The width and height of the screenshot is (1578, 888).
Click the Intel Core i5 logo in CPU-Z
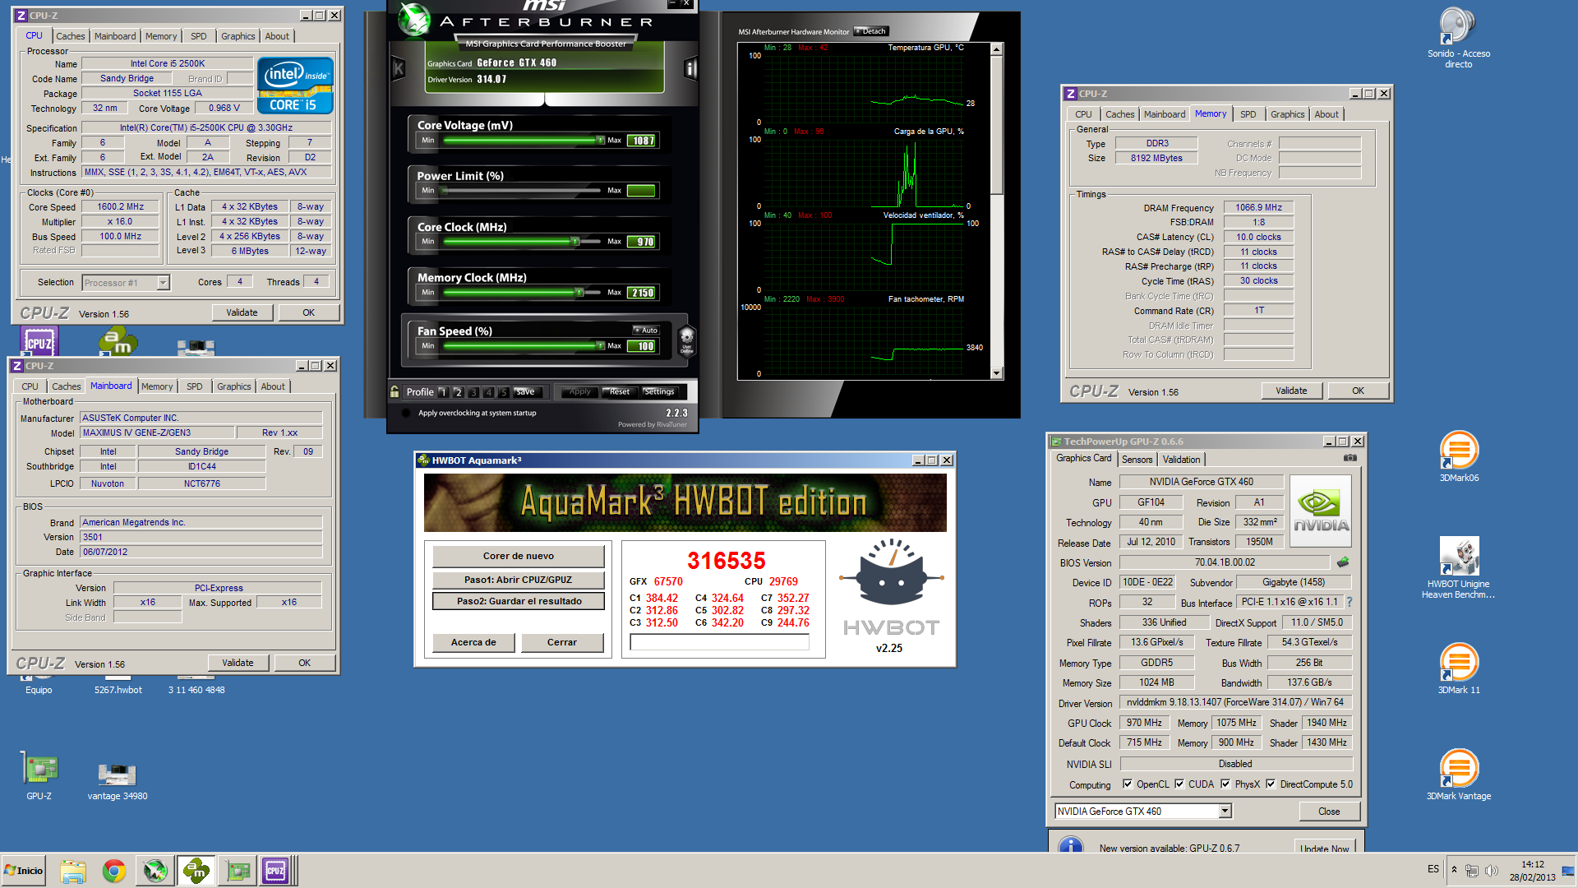coord(295,86)
